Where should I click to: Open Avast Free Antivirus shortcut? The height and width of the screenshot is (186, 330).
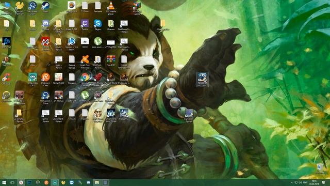85,61
